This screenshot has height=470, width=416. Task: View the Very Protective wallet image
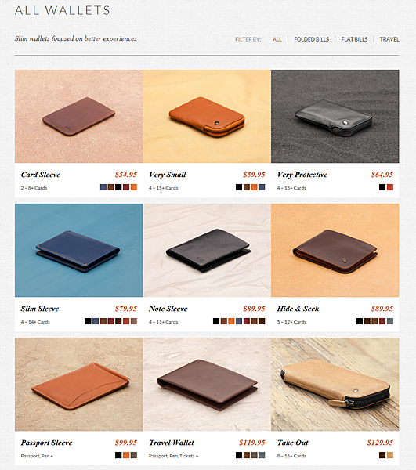(335, 116)
